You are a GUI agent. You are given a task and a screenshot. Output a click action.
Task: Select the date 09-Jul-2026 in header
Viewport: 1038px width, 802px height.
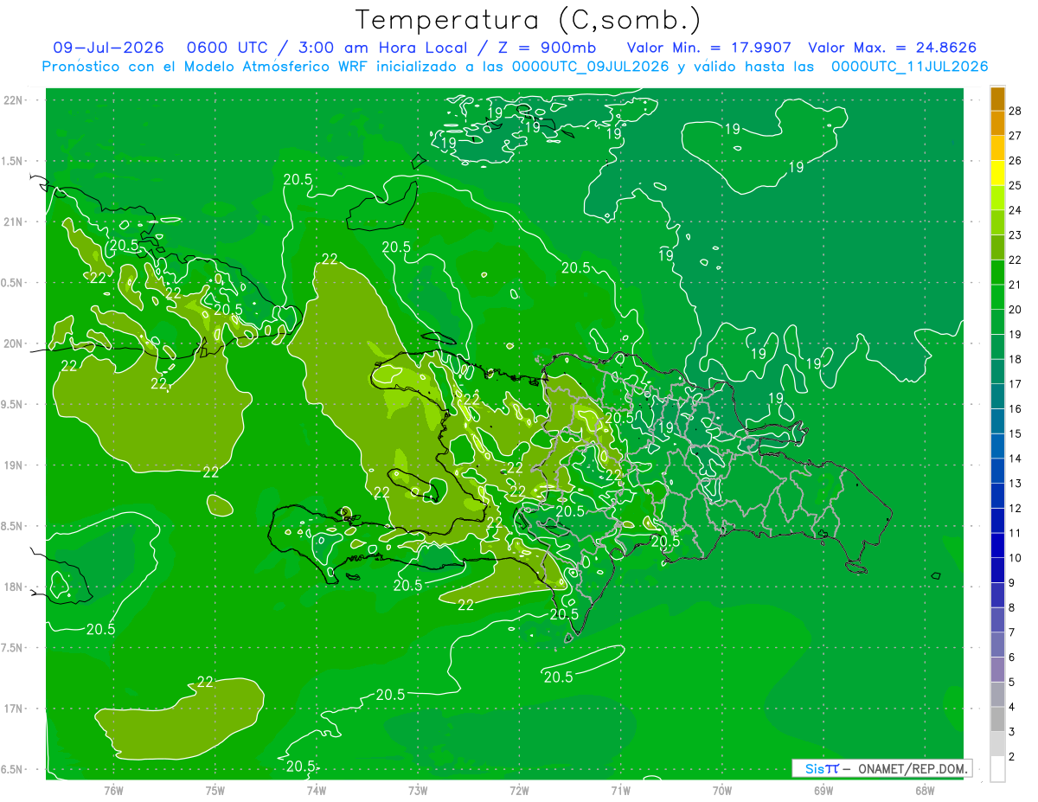pyautogui.click(x=108, y=48)
